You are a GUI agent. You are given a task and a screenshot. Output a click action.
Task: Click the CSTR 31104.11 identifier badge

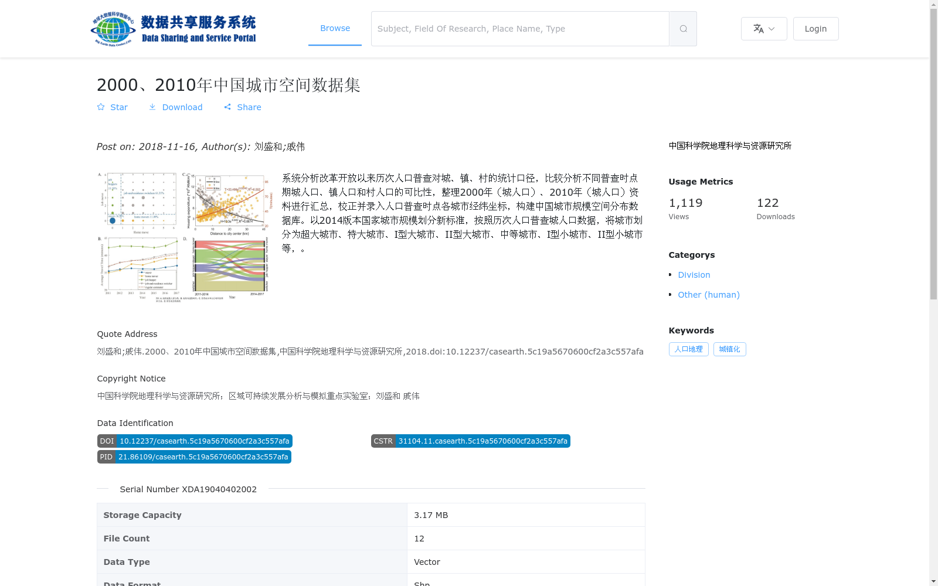471,441
